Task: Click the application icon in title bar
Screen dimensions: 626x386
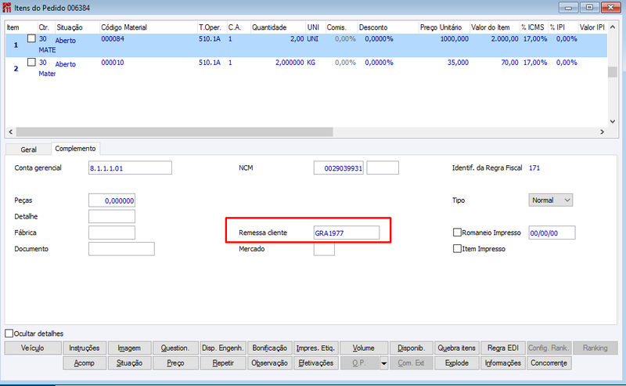Action: (7, 8)
